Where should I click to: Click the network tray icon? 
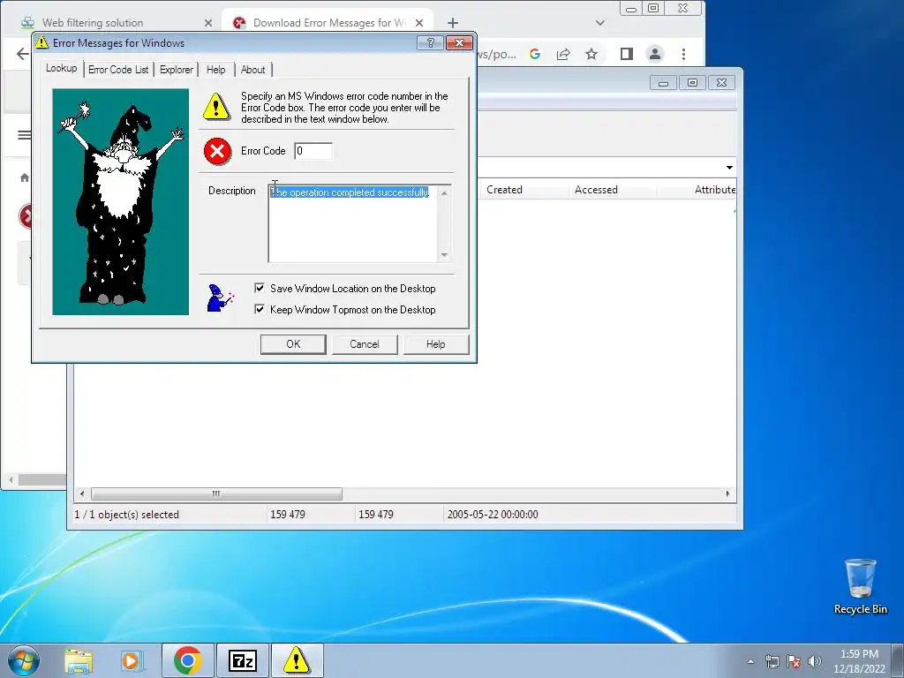point(772,661)
